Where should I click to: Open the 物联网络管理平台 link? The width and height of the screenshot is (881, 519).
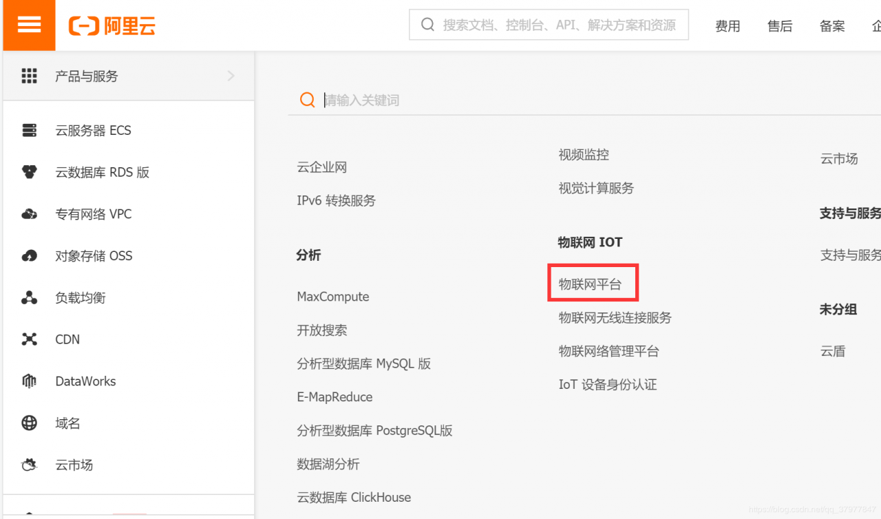(609, 351)
